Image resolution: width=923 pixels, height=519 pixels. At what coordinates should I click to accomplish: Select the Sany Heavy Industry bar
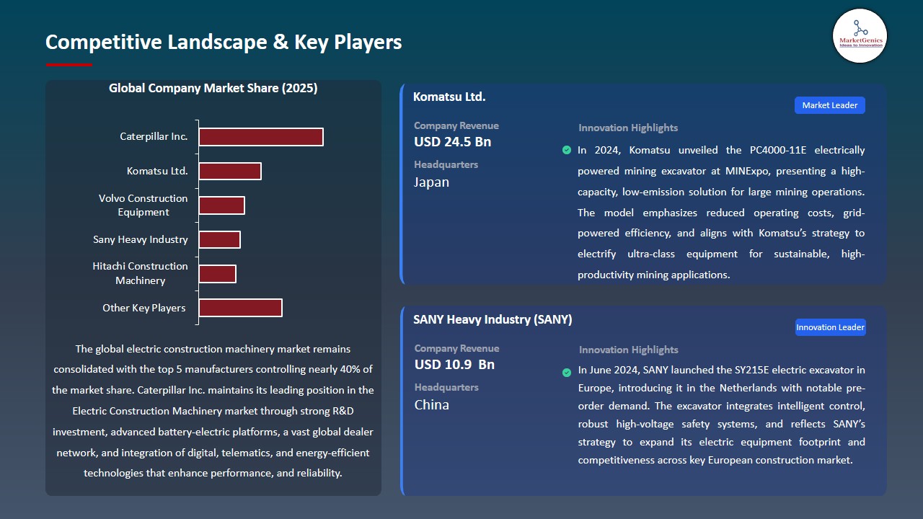(x=219, y=239)
